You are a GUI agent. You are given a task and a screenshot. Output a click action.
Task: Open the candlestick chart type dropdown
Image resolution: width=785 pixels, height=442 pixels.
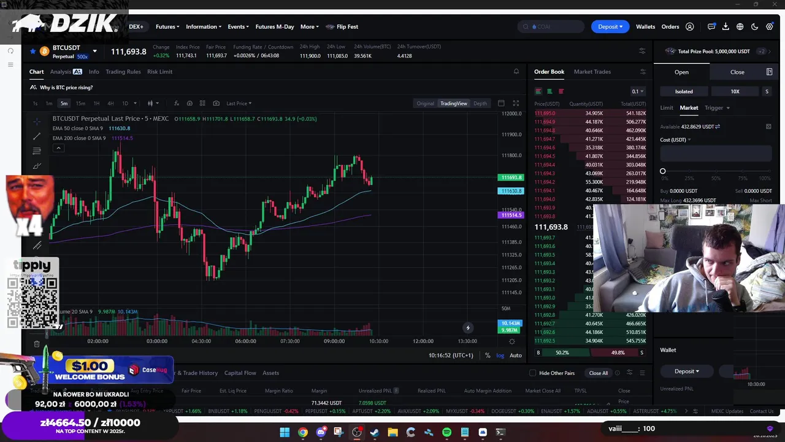point(153,103)
